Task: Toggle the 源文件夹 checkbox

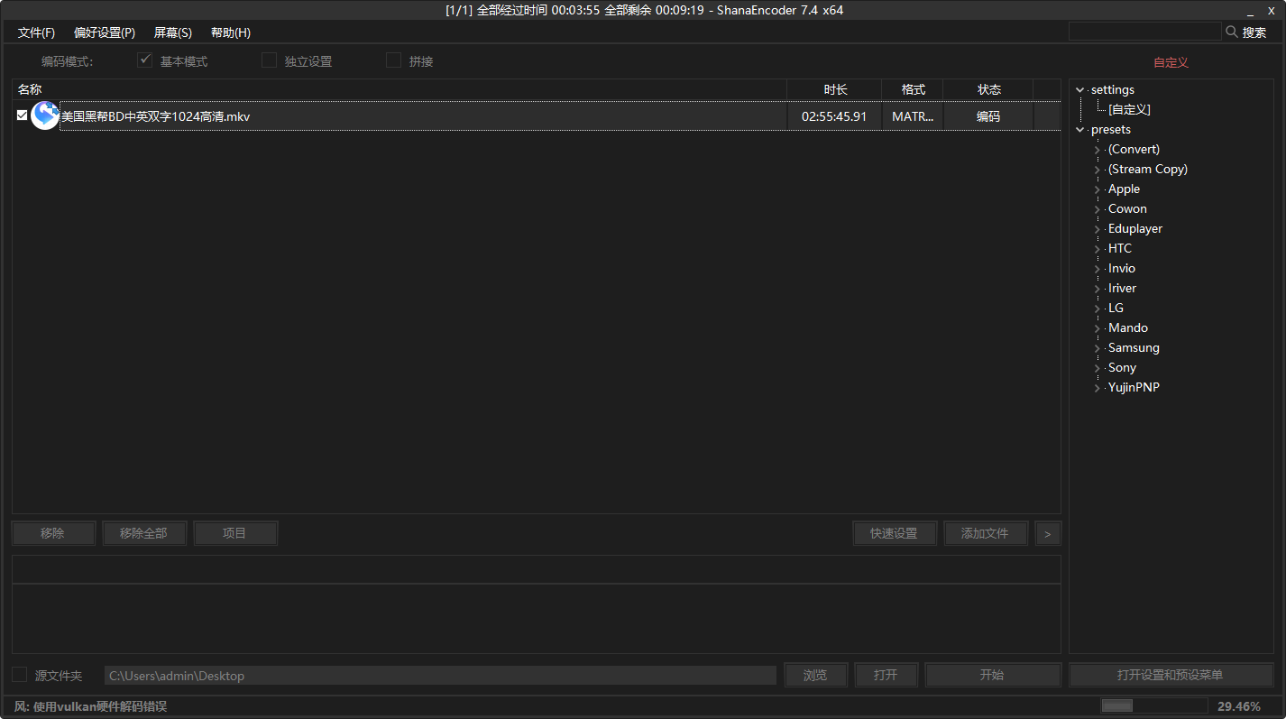Action: 19,675
